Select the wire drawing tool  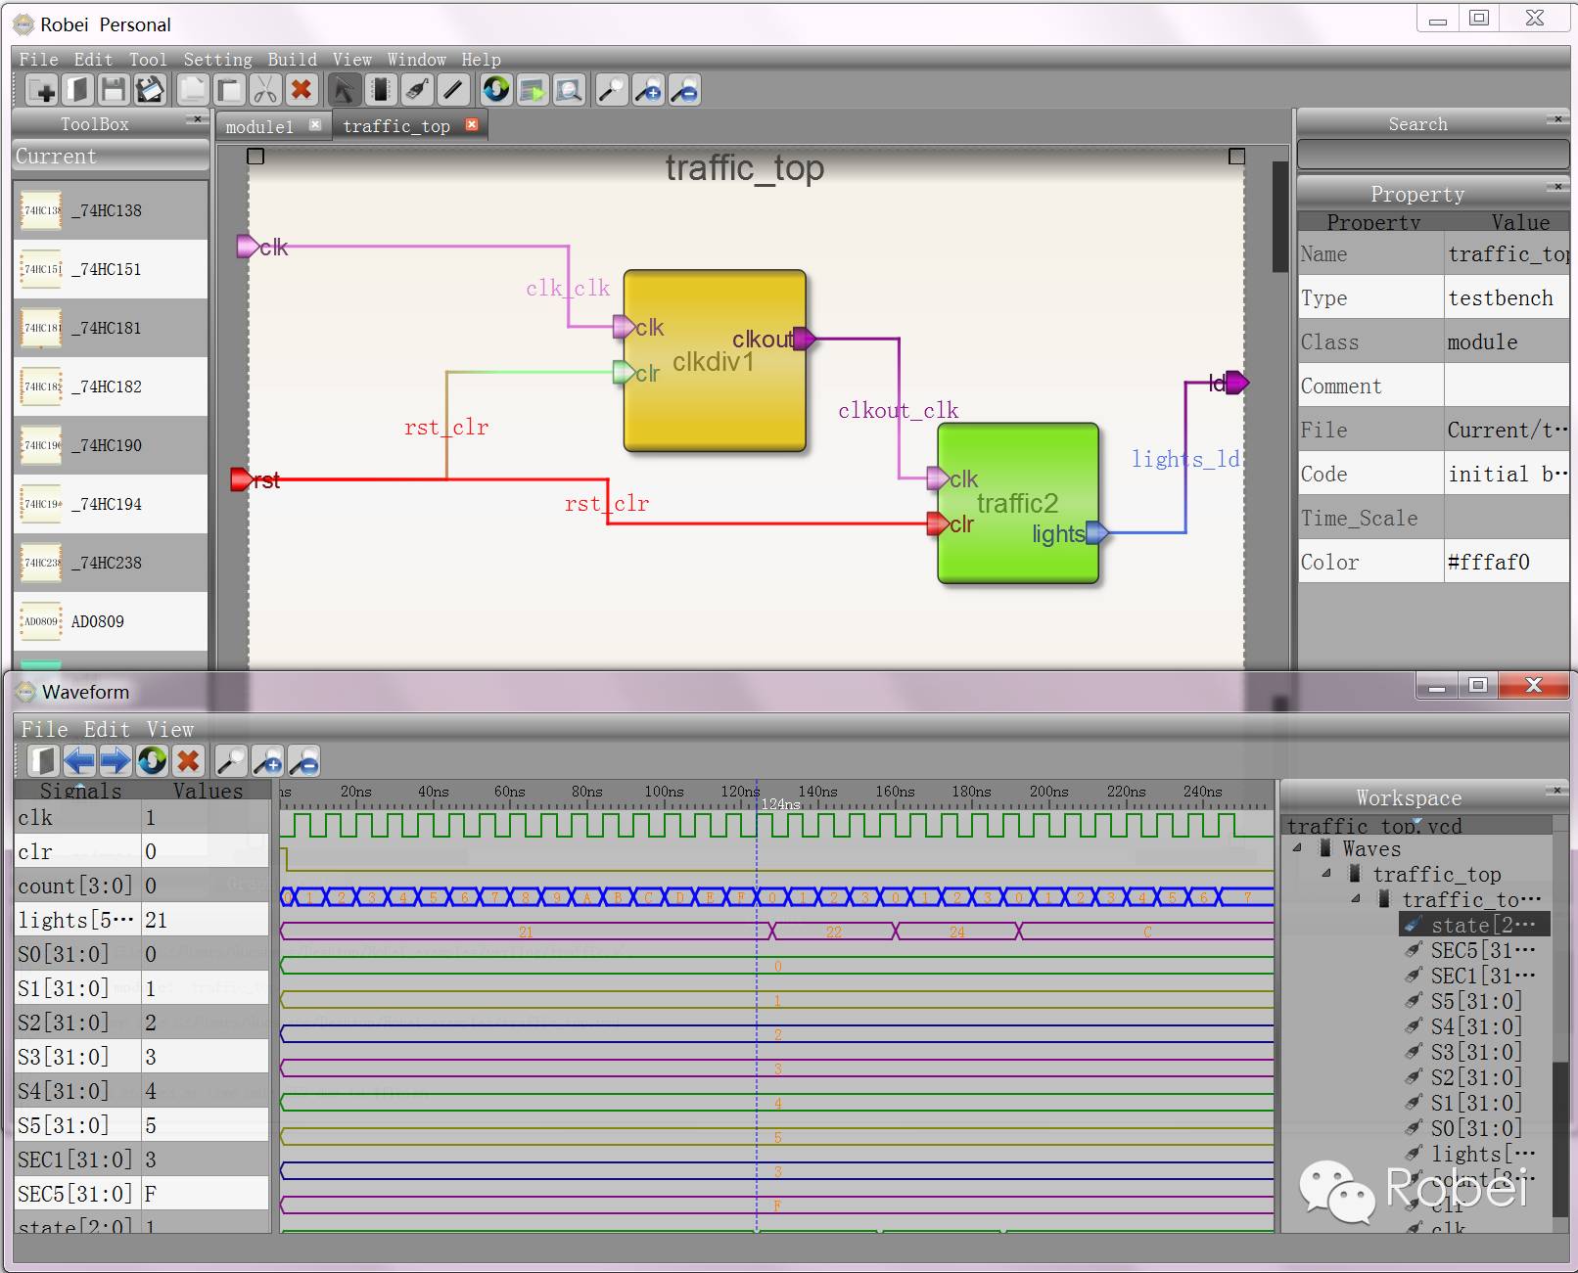pyautogui.click(x=452, y=91)
